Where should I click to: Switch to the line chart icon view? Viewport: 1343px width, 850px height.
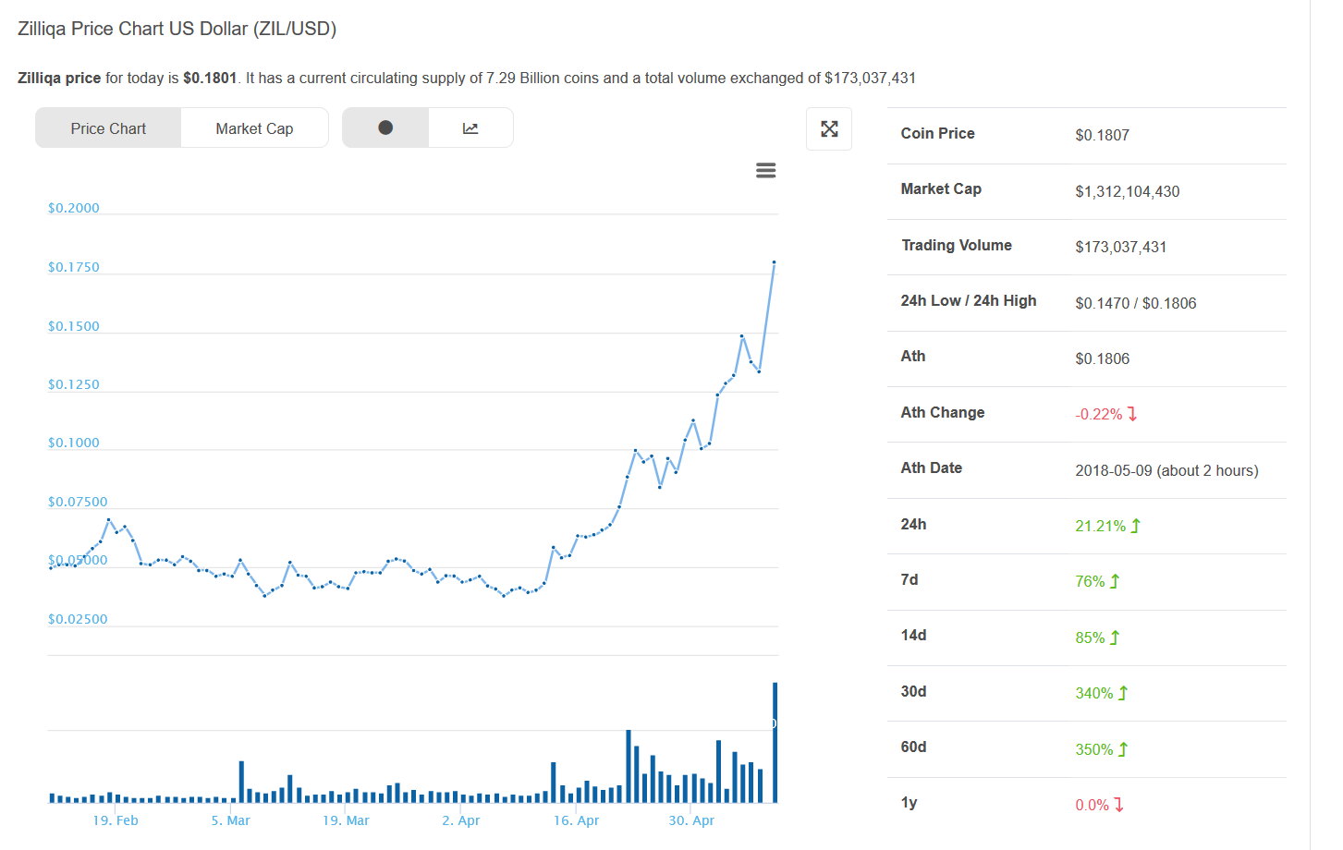tap(470, 128)
